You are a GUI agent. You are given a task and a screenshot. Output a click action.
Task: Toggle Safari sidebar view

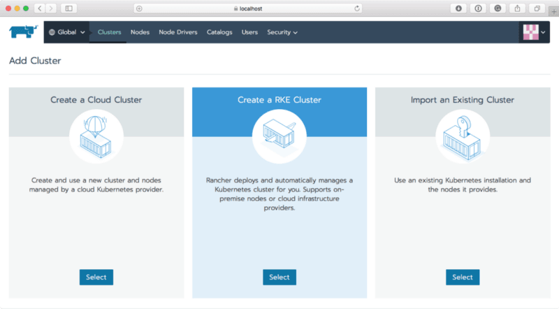[68, 8]
